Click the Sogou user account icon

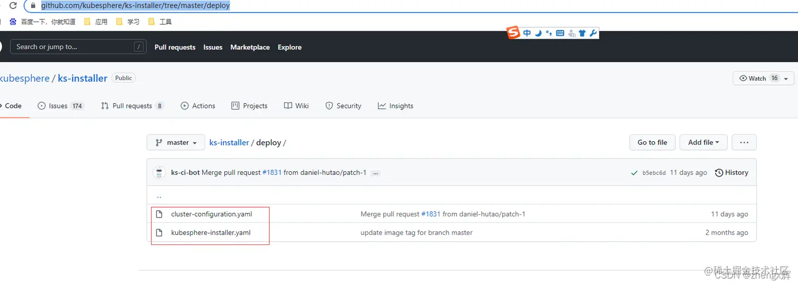coord(572,33)
